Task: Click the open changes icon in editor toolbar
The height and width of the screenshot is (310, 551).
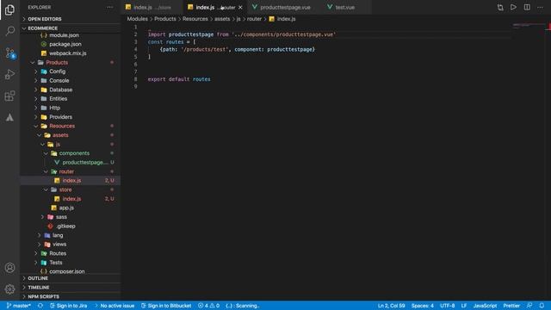Action: pyautogui.click(x=500, y=8)
